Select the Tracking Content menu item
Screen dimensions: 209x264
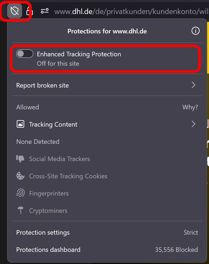click(x=53, y=124)
